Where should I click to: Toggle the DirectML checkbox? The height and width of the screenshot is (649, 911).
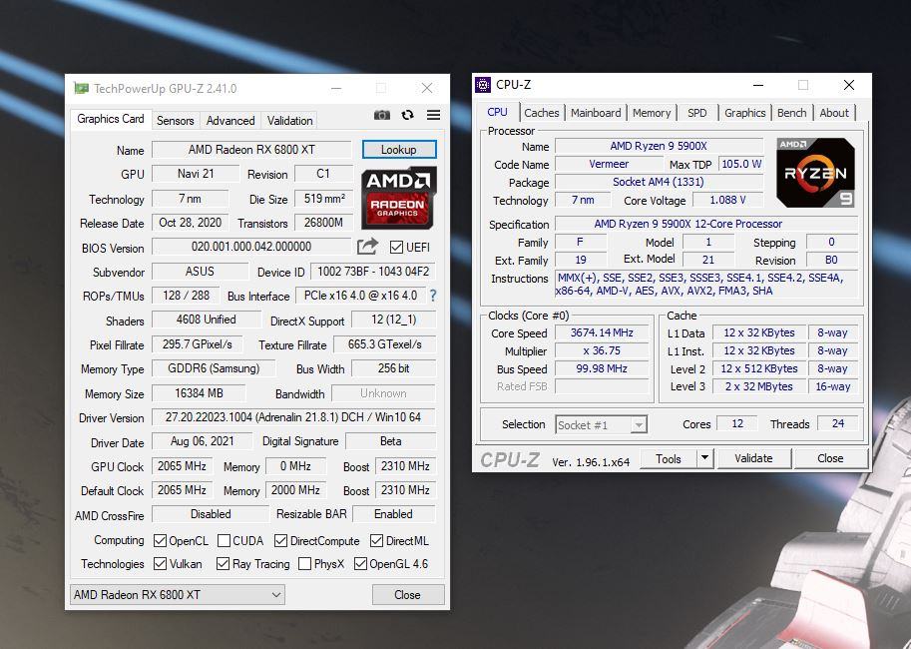[x=376, y=541]
